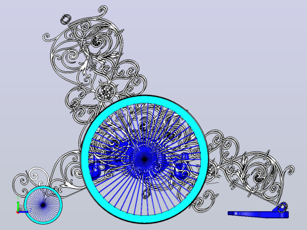Select the ring ornament at scrollwork top
This screenshot has width=307, height=230.
pyautogui.click(x=66, y=19)
